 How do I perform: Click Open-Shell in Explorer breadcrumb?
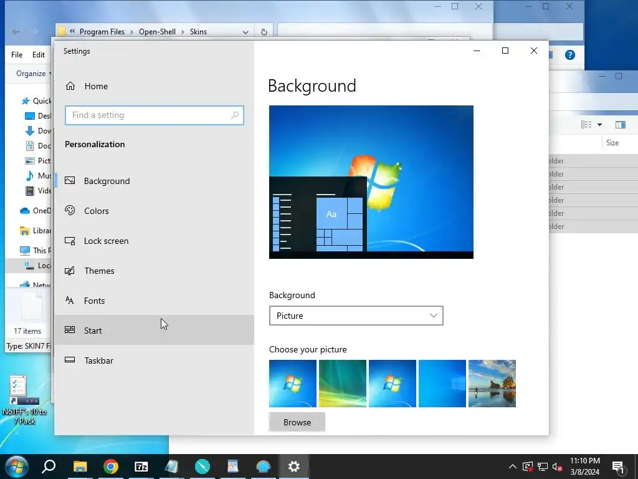click(x=158, y=32)
